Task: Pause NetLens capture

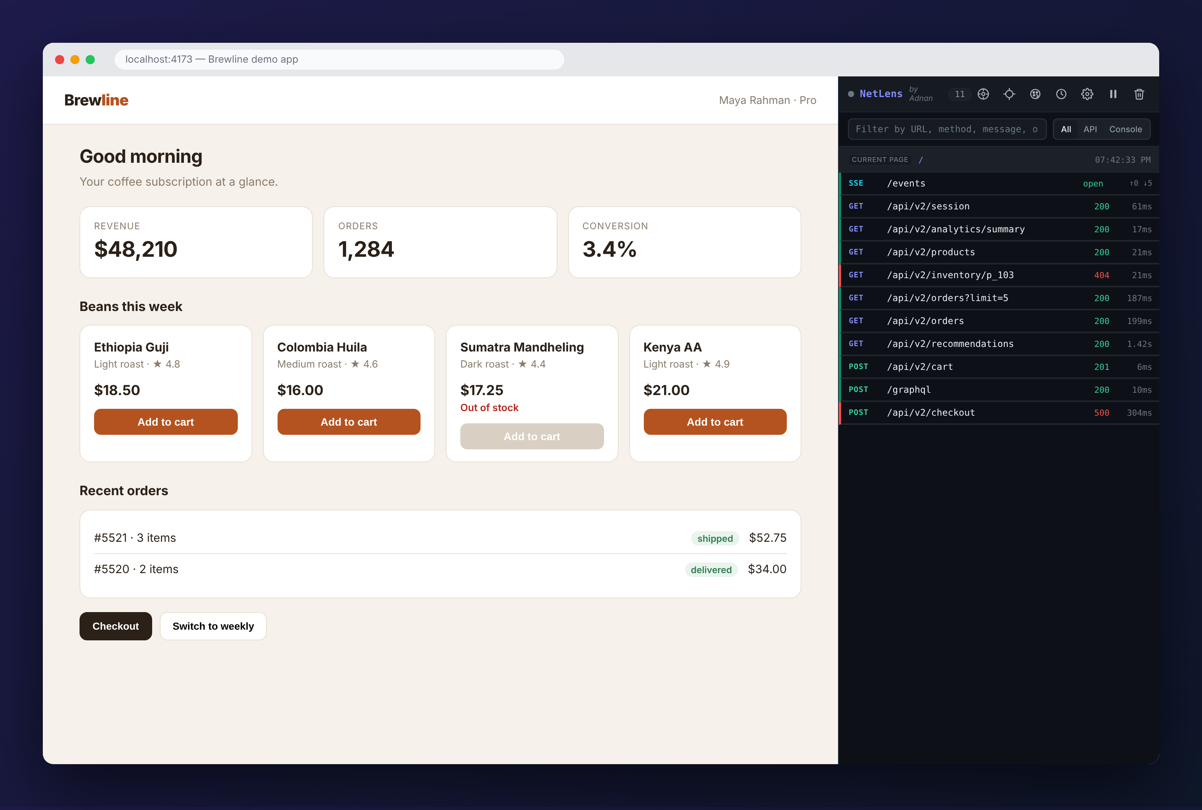Action: point(1113,94)
